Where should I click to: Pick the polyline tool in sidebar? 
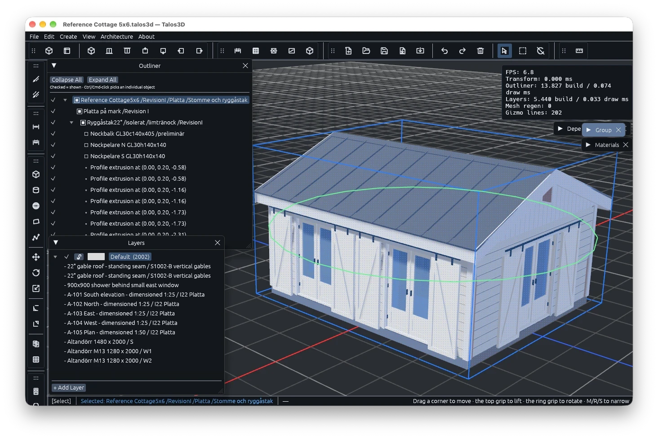36,237
